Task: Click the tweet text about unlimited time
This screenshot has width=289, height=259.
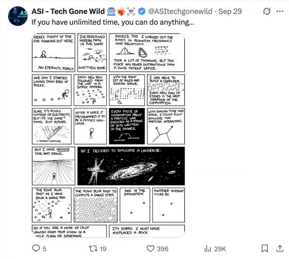Action: coord(113,22)
